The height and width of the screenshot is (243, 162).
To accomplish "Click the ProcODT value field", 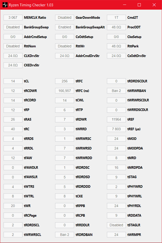I will (x=116, y=27).
